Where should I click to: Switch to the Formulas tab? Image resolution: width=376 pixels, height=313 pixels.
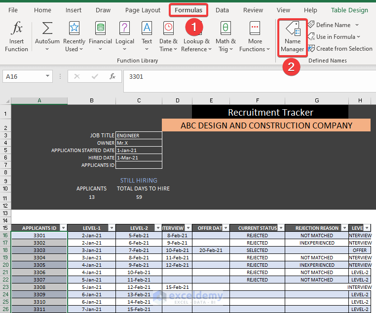coord(188,10)
